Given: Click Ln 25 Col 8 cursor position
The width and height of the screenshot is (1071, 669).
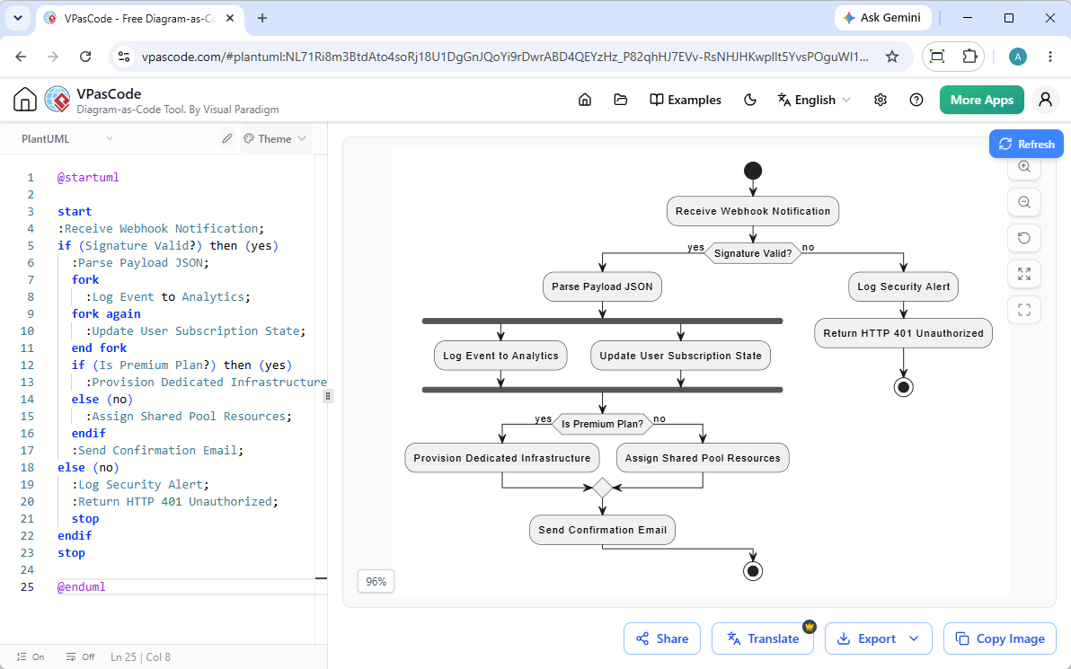Looking at the screenshot, I should pyautogui.click(x=141, y=656).
